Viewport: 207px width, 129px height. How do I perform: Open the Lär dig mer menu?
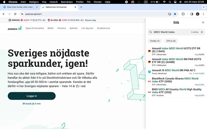click(87, 28)
